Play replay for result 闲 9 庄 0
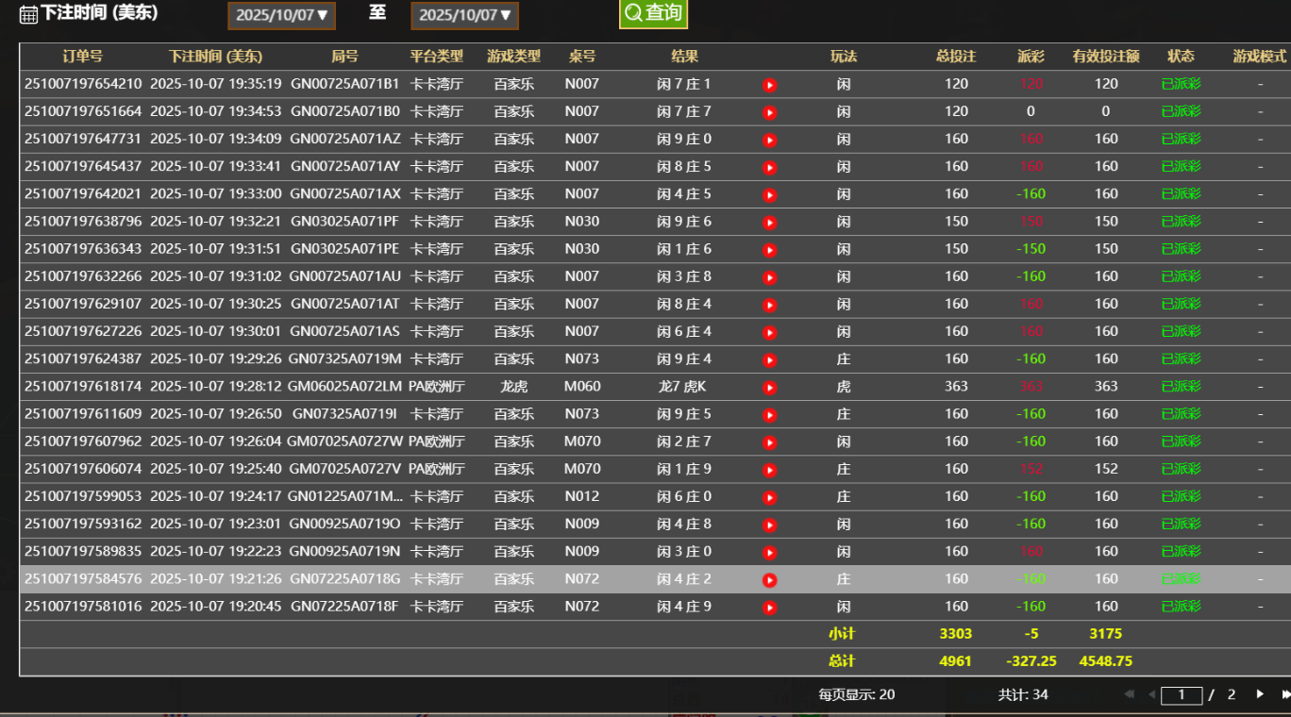This screenshot has width=1291, height=717. (769, 141)
